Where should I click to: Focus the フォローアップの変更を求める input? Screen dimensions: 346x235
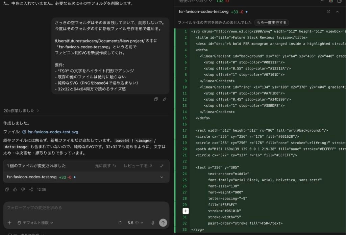[86, 208]
